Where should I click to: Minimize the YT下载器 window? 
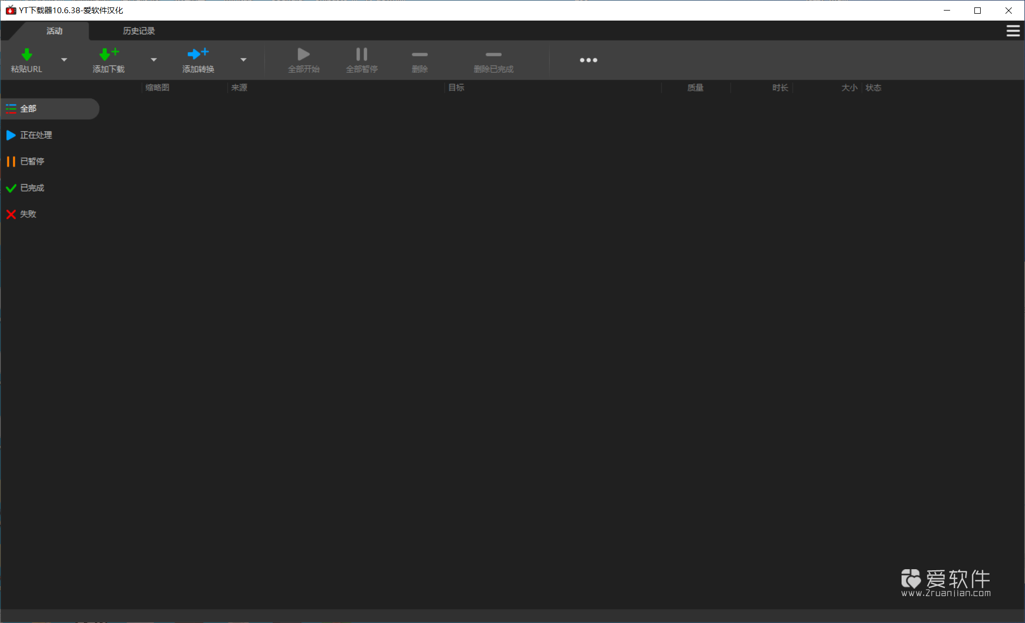coord(947,11)
